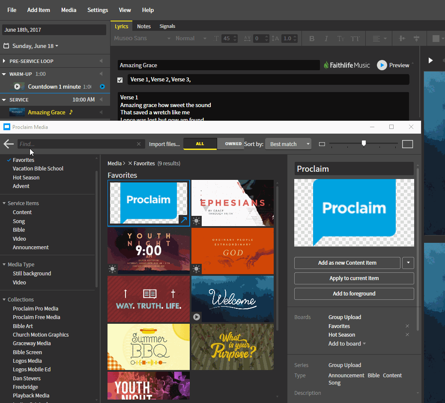
Task: Click the play arrow beside the slide preview
Action: pos(430,60)
